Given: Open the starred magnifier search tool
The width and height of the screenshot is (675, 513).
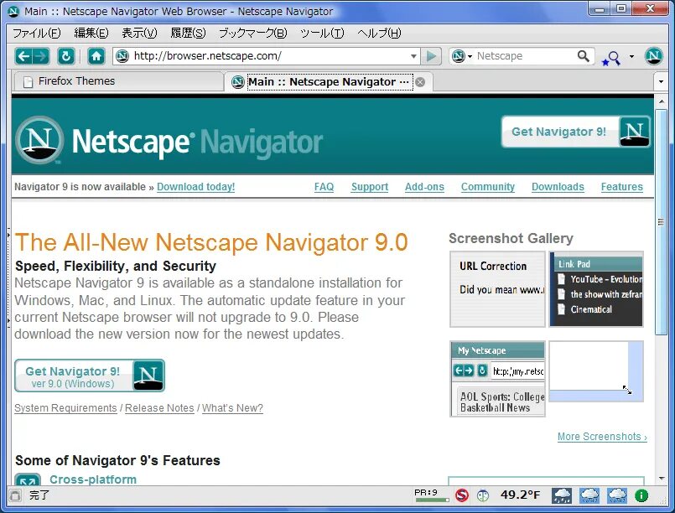Looking at the screenshot, I should pyautogui.click(x=611, y=58).
